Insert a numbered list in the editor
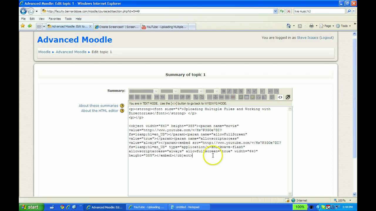The width and height of the screenshot is (376, 211). point(171,97)
